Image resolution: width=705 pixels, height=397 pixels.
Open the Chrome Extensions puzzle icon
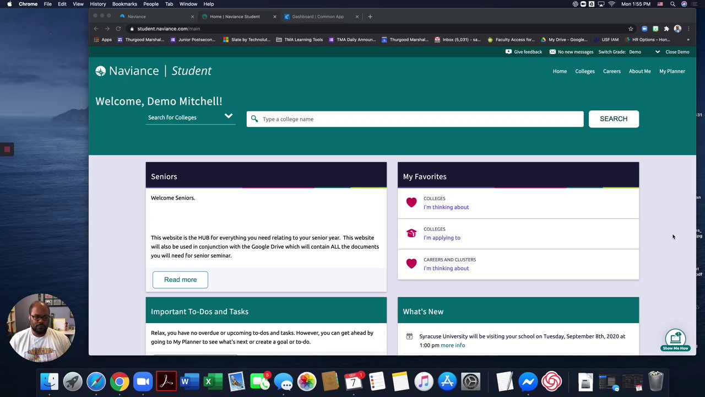666,29
